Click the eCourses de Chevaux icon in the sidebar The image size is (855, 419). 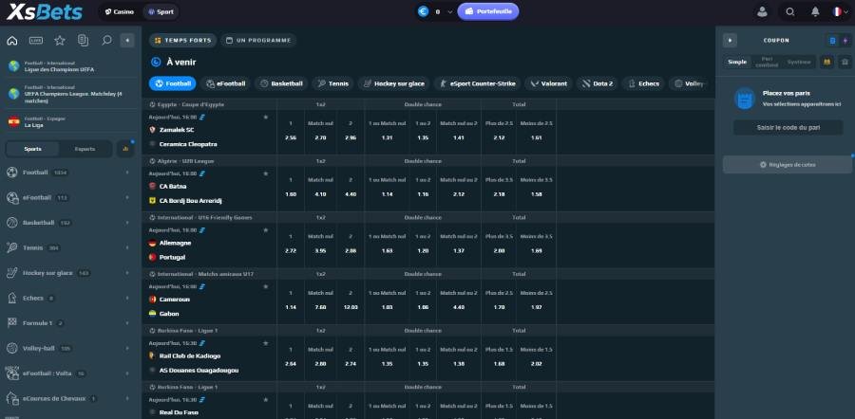12,398
